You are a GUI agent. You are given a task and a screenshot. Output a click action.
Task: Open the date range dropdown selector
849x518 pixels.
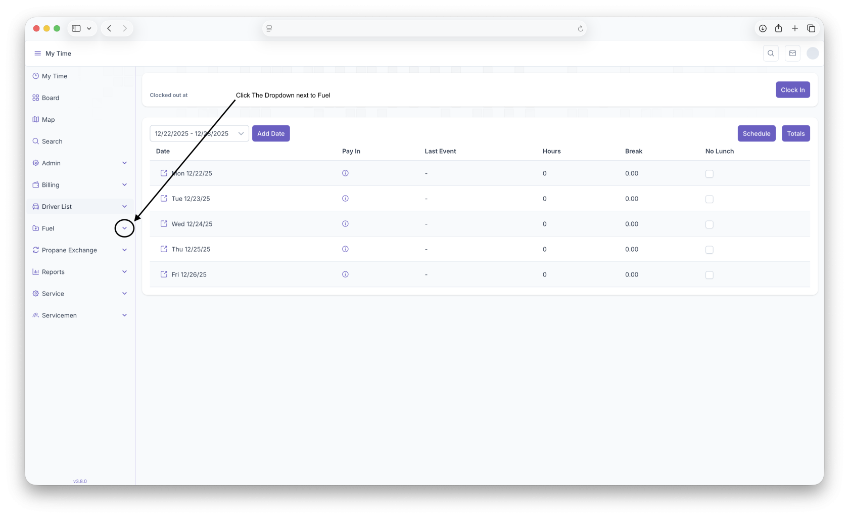click(199, 133)
